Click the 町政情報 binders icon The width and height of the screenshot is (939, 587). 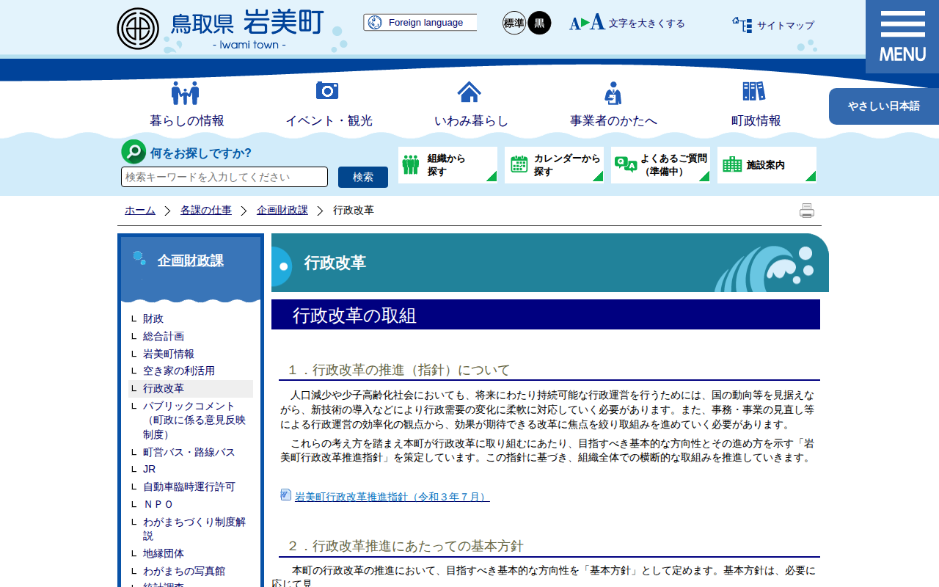click(x=754, y=91)
